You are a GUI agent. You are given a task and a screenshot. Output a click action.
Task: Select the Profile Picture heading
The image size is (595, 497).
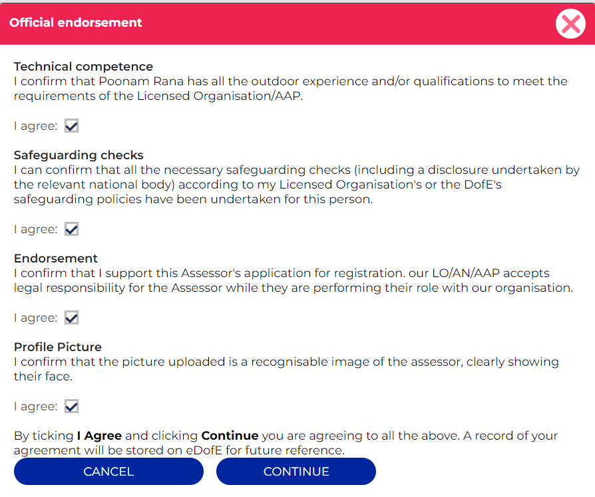point(58,347)
